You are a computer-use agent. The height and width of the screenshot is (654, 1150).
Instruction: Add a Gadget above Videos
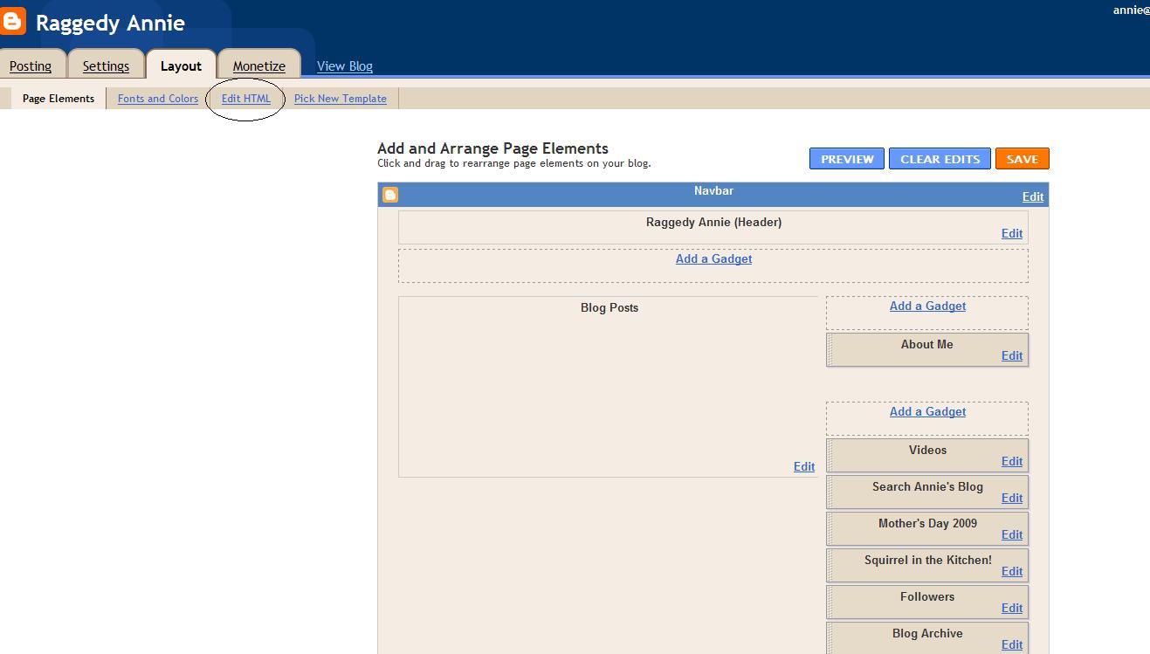pos(927,411)
